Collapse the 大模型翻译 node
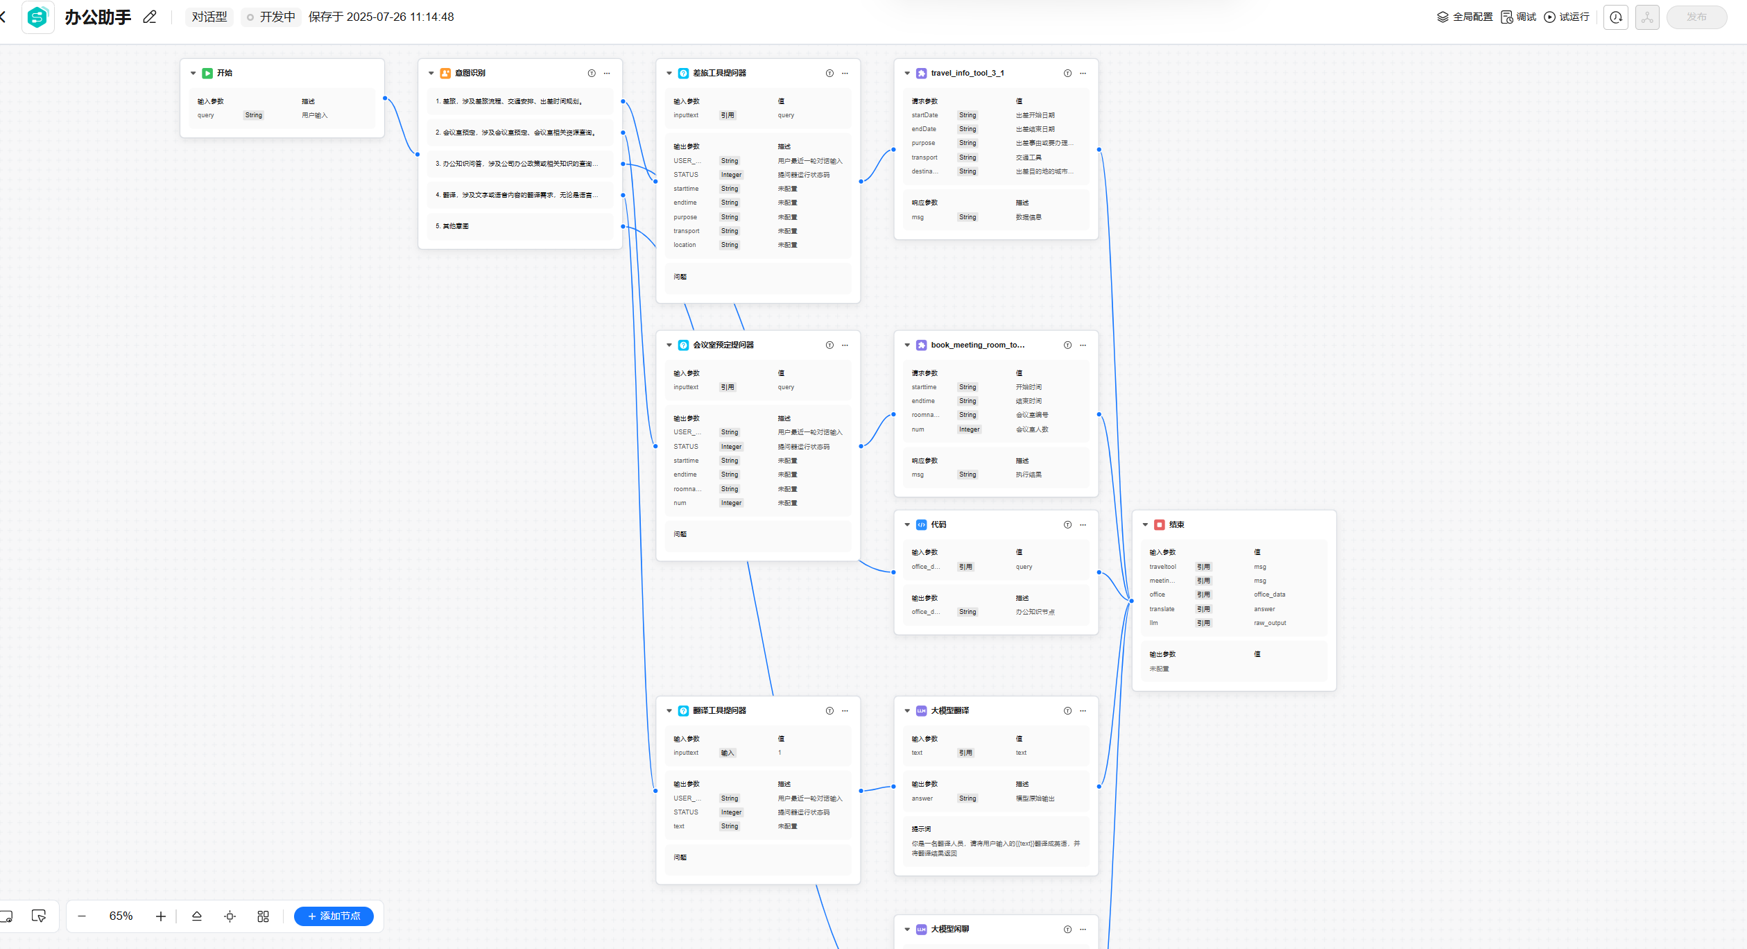The image size is (1747, 949). pyautogui.click(x=907, y=710)
